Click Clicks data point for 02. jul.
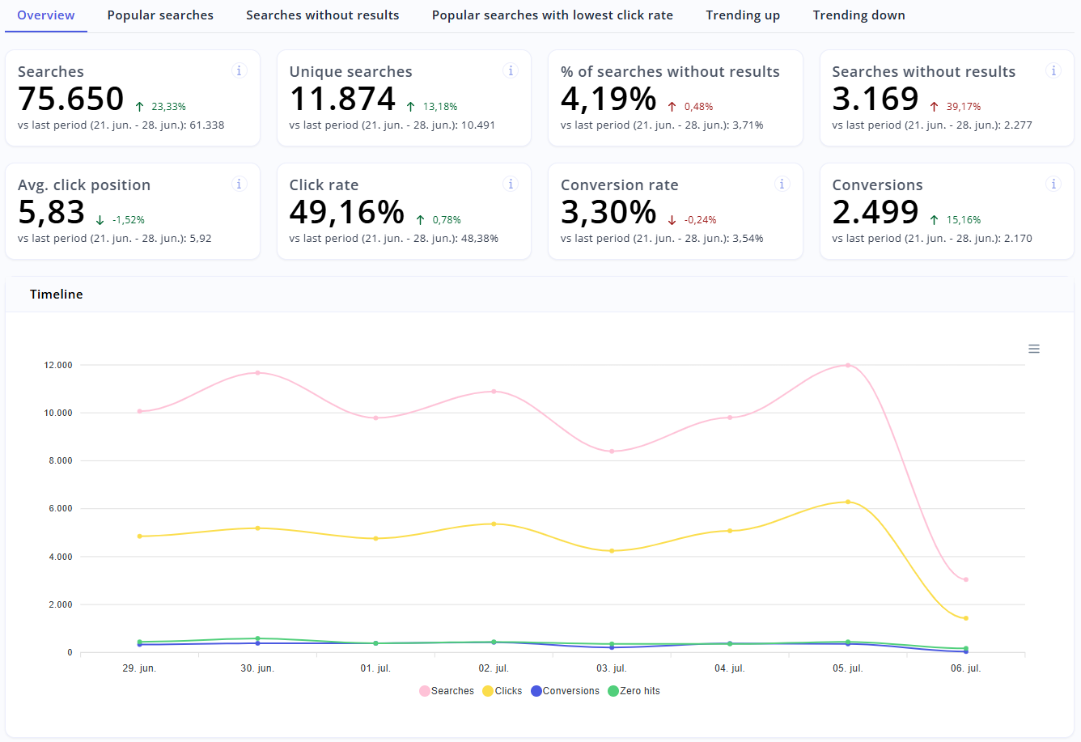Image resolution: width=1081 pixels, height=742 pixels. [494, 524]
